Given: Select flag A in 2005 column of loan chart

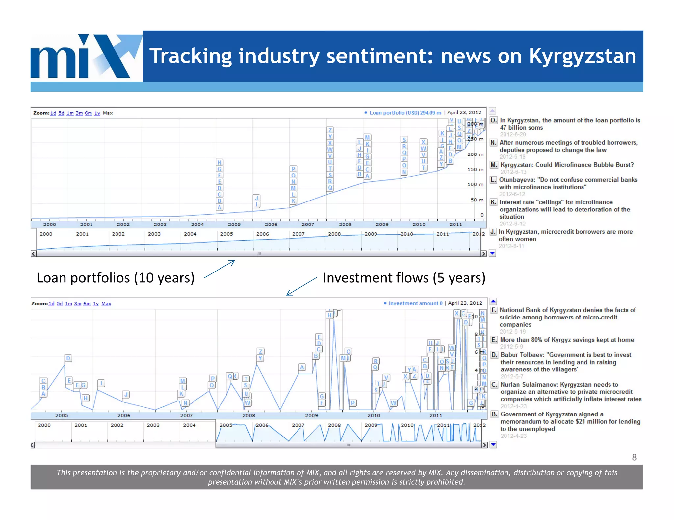Looking at the screenshot, I should pos(219,207).
